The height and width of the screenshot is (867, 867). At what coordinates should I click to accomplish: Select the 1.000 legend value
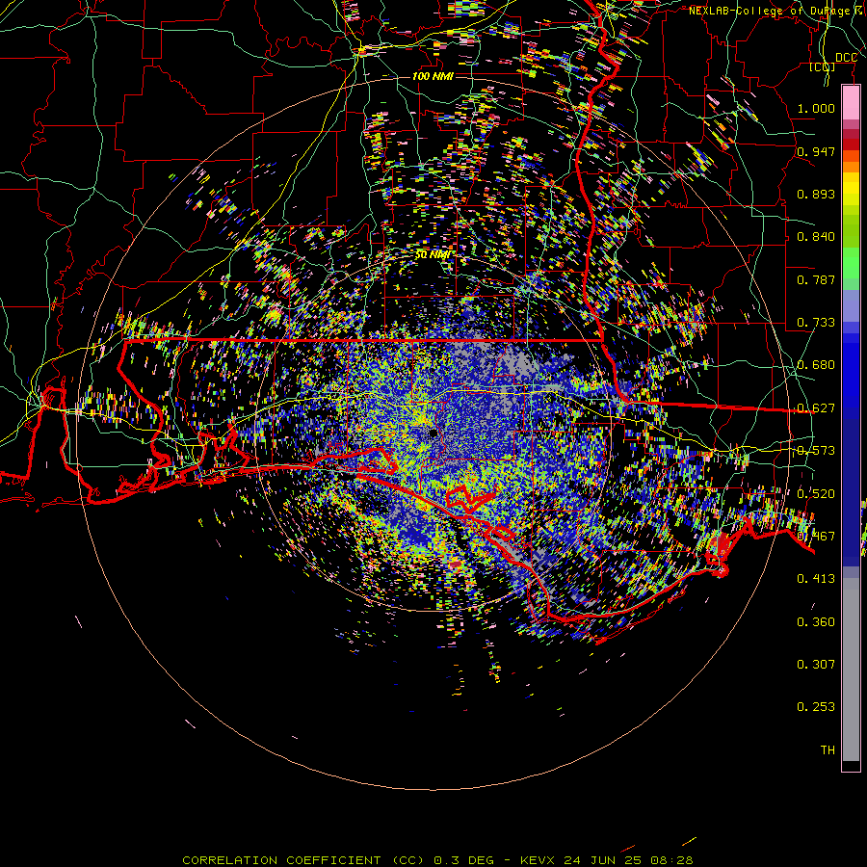816,108
